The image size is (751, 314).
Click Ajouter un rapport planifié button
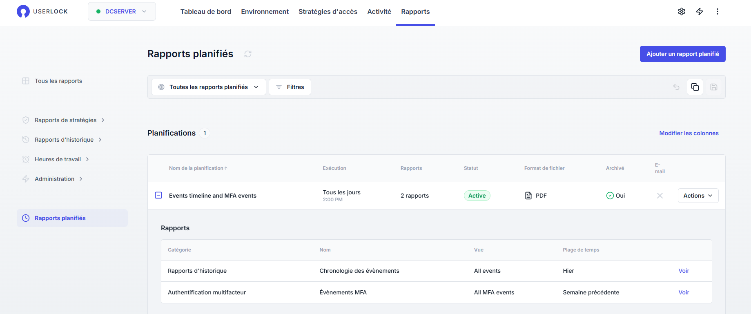click(x=682, y=54)
